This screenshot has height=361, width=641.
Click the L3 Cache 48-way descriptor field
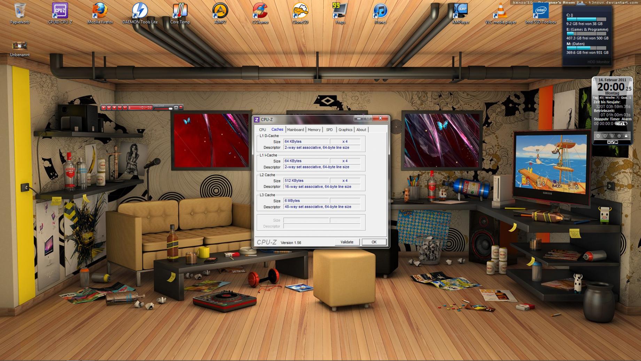[322, 207]
